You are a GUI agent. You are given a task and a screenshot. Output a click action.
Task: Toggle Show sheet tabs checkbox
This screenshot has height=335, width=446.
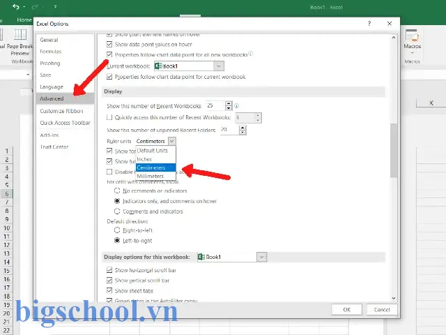coord(109,291)
